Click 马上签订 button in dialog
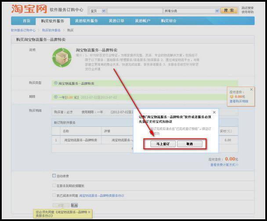 163,144
